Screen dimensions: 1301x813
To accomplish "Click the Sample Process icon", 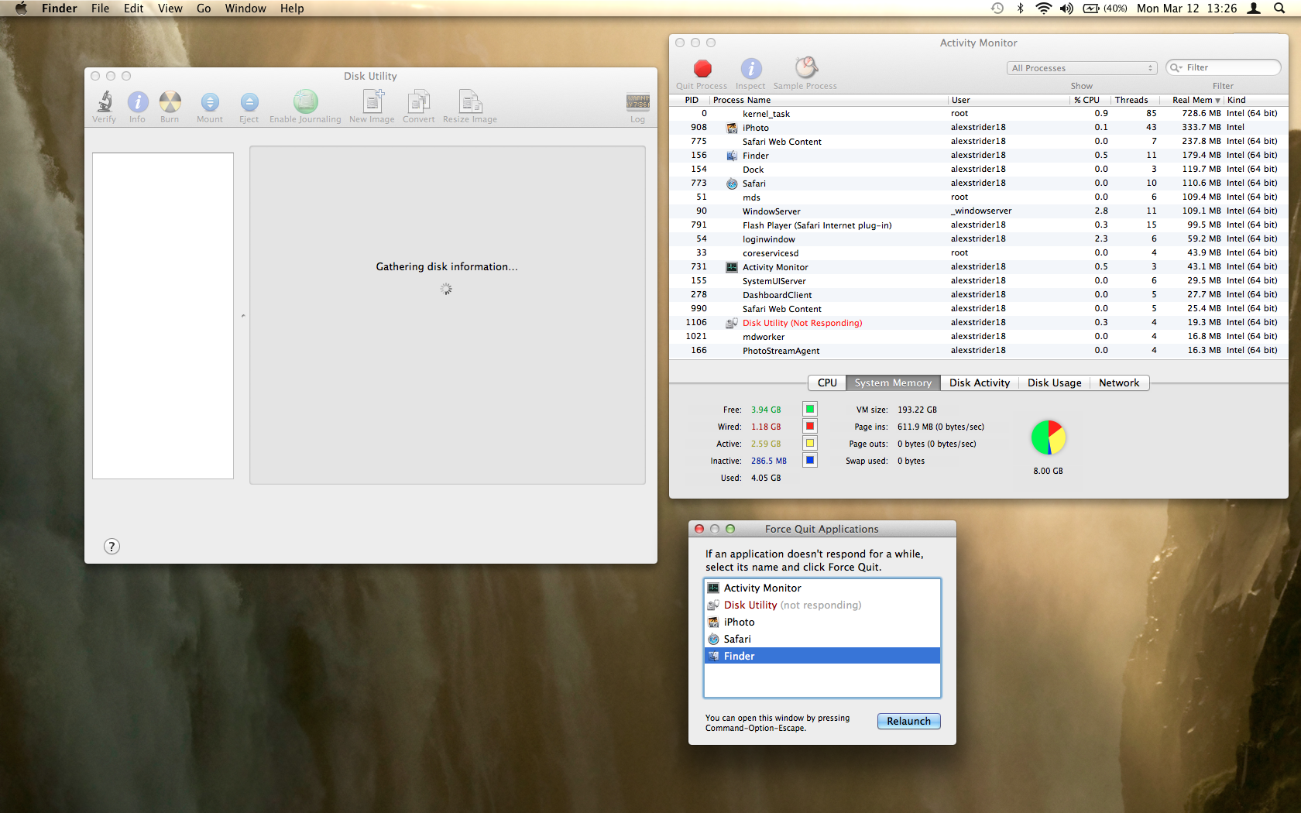I will pos(805,67).
